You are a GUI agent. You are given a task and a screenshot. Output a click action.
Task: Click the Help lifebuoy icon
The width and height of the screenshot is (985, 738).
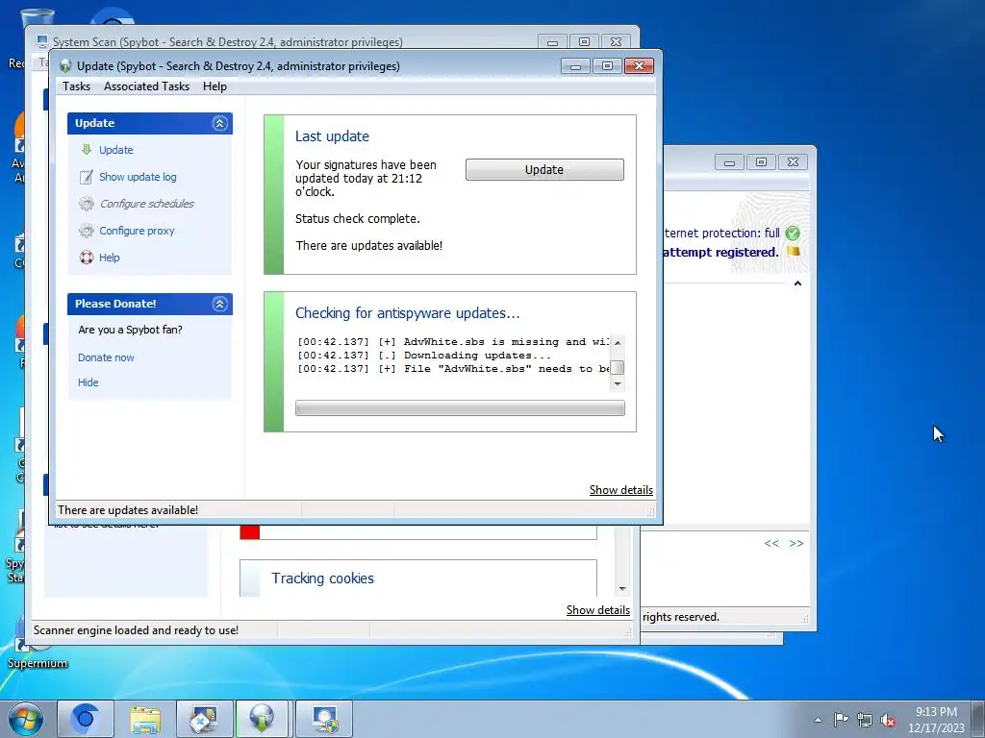click(x=87, y=258)
